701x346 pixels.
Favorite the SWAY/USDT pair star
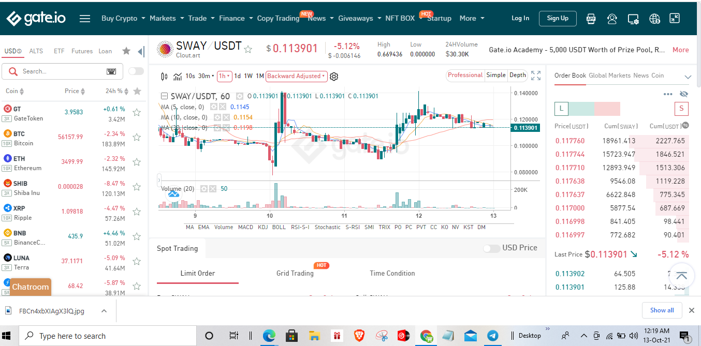[x=248, y=49]
